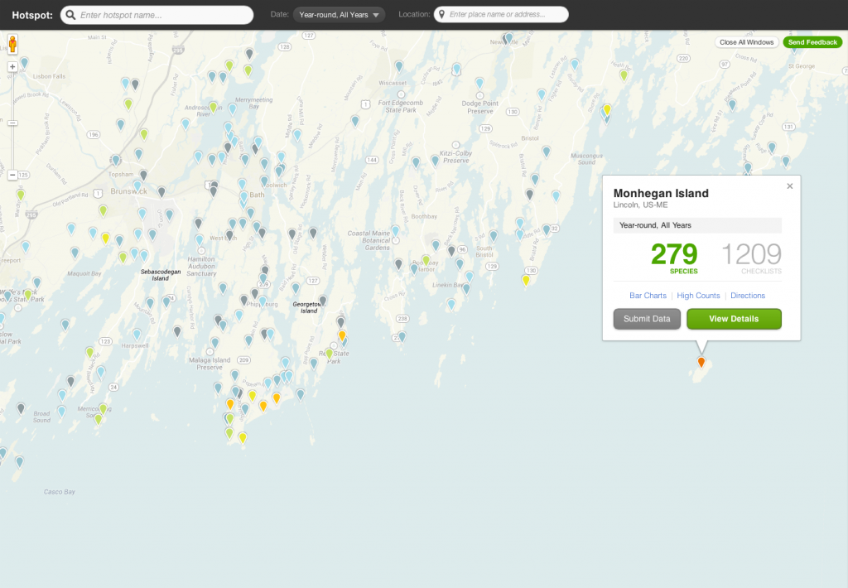Open the Year-round, All Years date dropdown
Image resolution: width=848 pixels, height=588 pixels.
pyautogui.click(x=339, y=13)
